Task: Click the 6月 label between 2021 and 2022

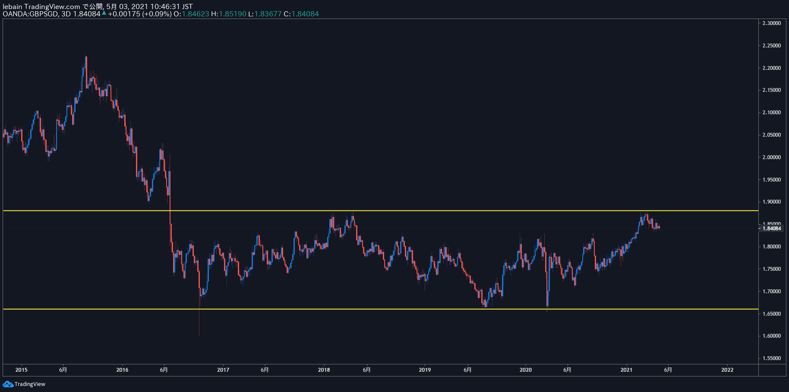Action: pyautogui.click(x=668, y=370)
